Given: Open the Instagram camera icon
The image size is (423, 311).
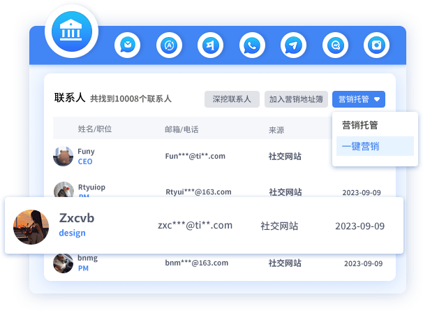Looking at the screenshot, I should tap(377, 46).
